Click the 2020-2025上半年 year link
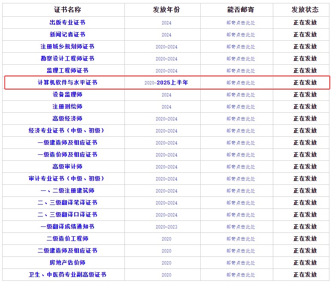Image resolution: width=332 pixels, height=283 pixels. 166,82
